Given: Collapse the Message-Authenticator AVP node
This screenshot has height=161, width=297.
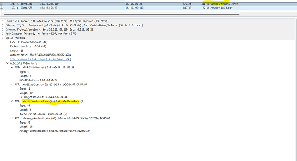Looking at the screenshot, I should point(12,118).
